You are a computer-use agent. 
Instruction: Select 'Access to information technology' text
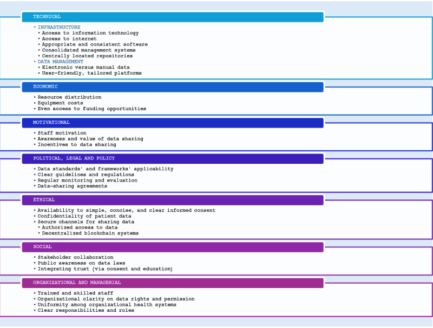(x=90, y=33)
